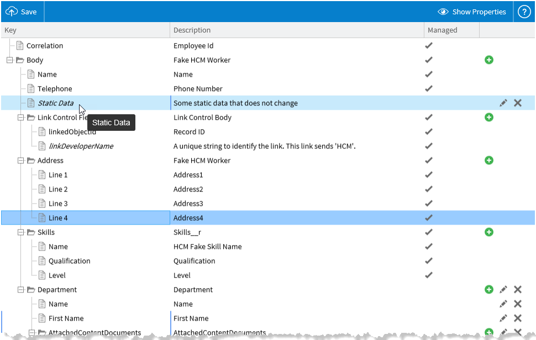536x340 pixels.
Task: Edit the Static Data row with pencil
Action: coord(503,103)
